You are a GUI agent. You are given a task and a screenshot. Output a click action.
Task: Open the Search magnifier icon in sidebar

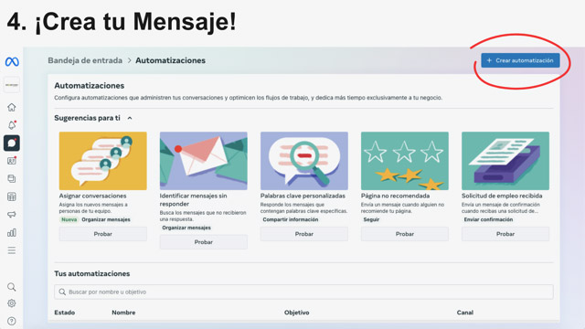tap(12, 287)
